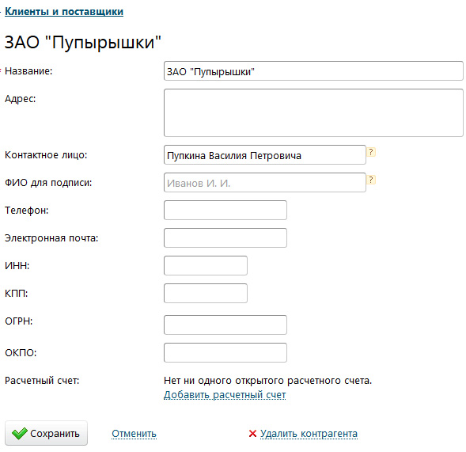Click the red X delete icon

[x=252, y=434]
